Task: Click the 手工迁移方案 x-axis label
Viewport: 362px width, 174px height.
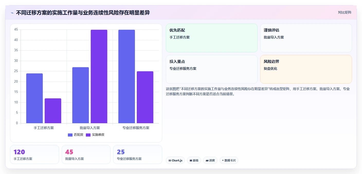Action: [44, 128]
